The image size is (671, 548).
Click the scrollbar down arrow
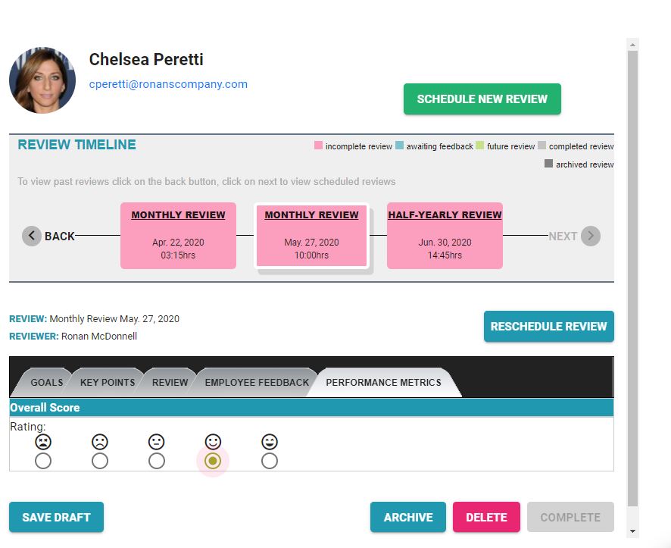tap(632, 531)
